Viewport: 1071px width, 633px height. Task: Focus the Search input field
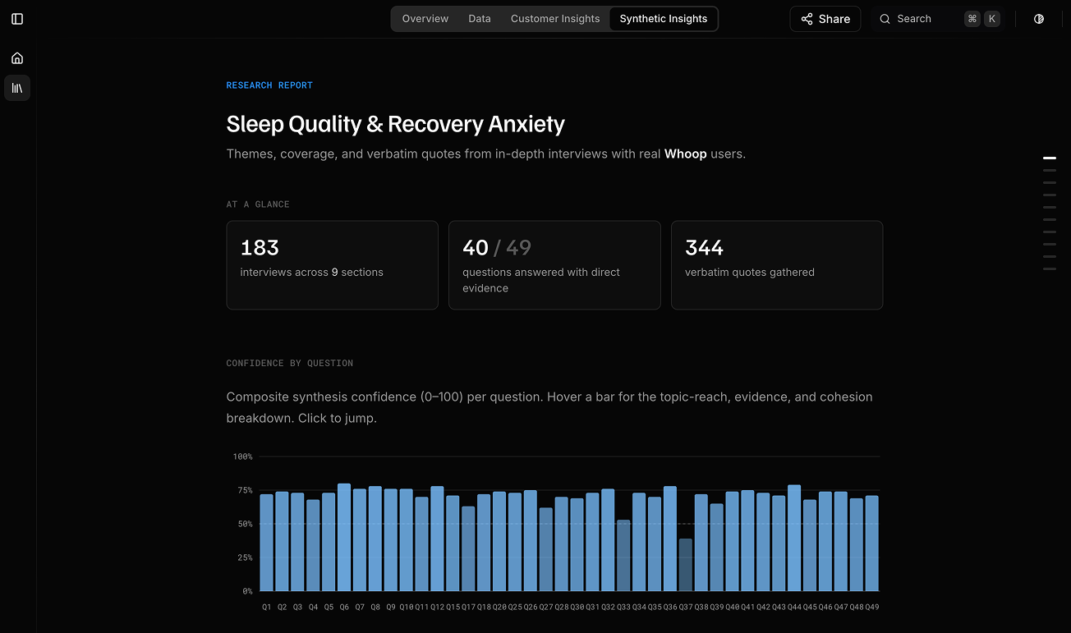940,19
